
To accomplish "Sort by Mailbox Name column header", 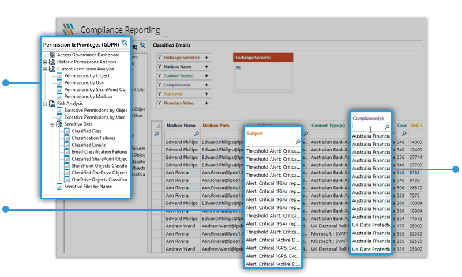I will (x=181, y=126).
